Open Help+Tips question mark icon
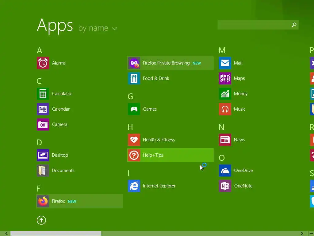 (x=134, y=155)
